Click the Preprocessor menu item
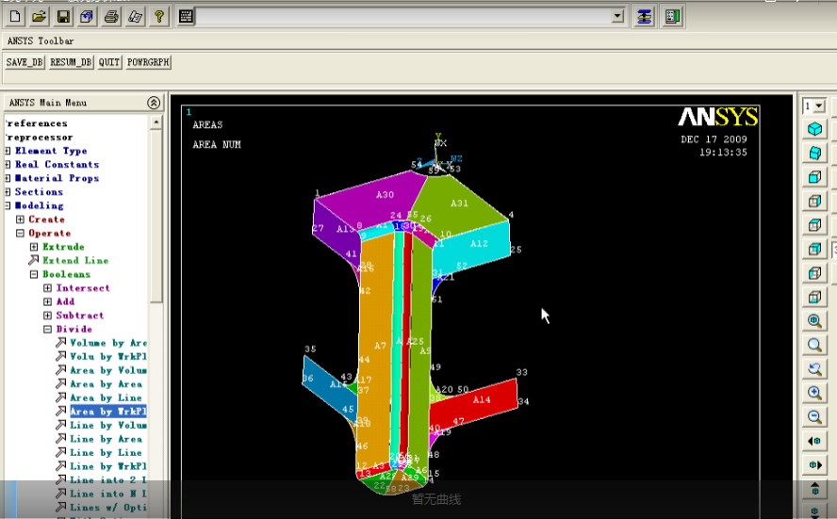Screen dimensions: 837x519 [x=39, y=138]
